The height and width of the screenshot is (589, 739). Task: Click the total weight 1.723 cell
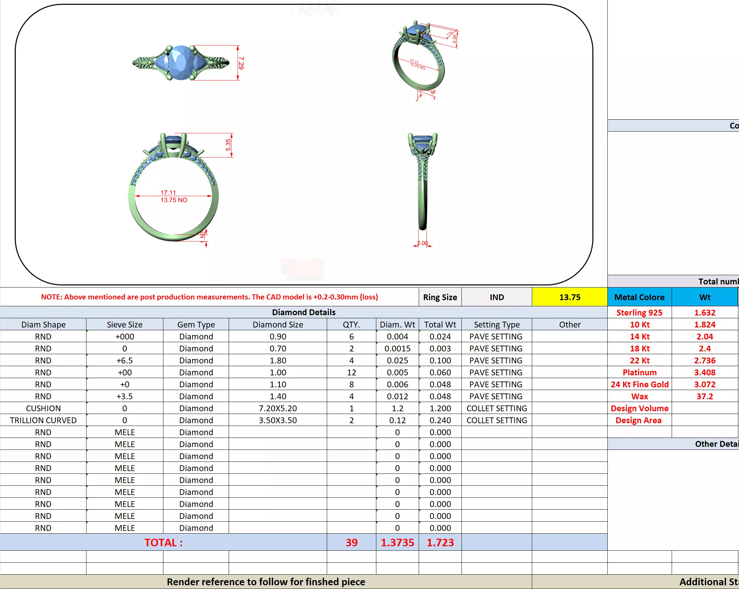pos(440,543)
